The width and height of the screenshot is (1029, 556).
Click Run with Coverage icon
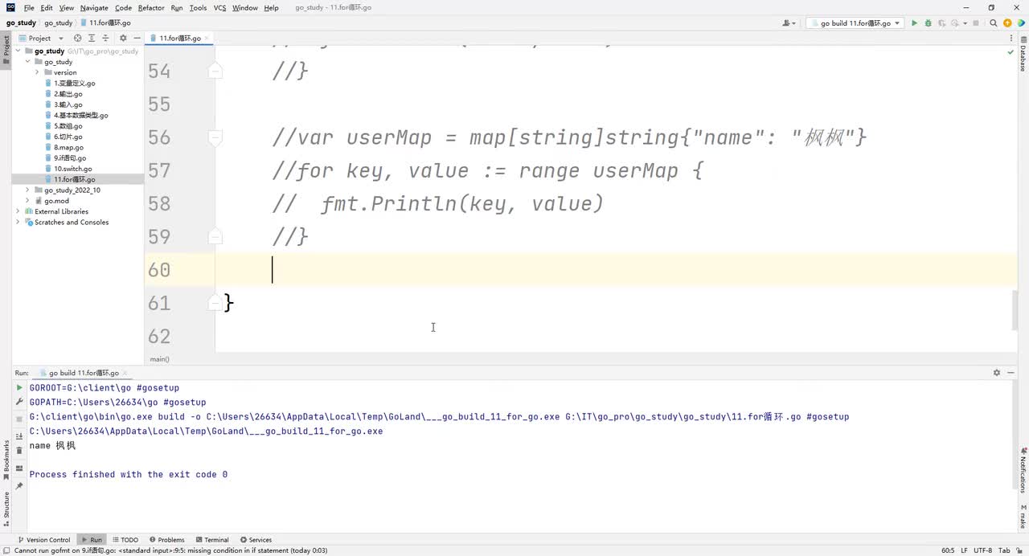(x=941, y=23)
